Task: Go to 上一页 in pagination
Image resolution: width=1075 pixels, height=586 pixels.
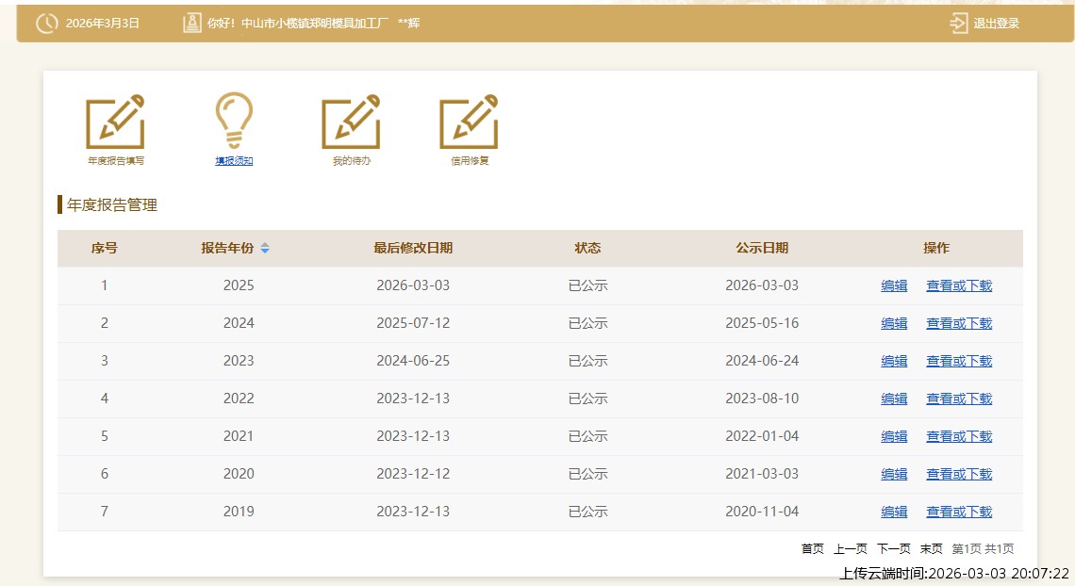Action: point(850,548)
